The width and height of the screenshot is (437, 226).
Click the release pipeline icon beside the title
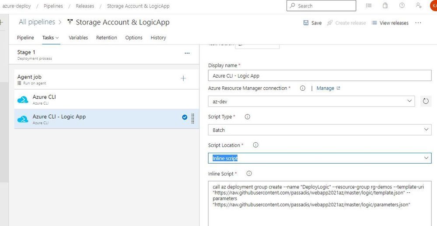pyautogui.click(x=70, y=22)
